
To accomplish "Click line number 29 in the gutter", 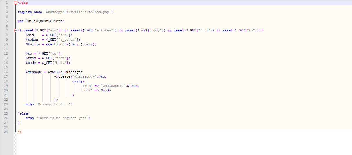I will (x=6, y=132).
